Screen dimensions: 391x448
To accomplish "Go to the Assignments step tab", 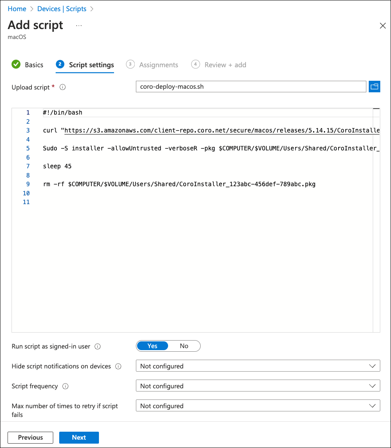I will 158,65.
